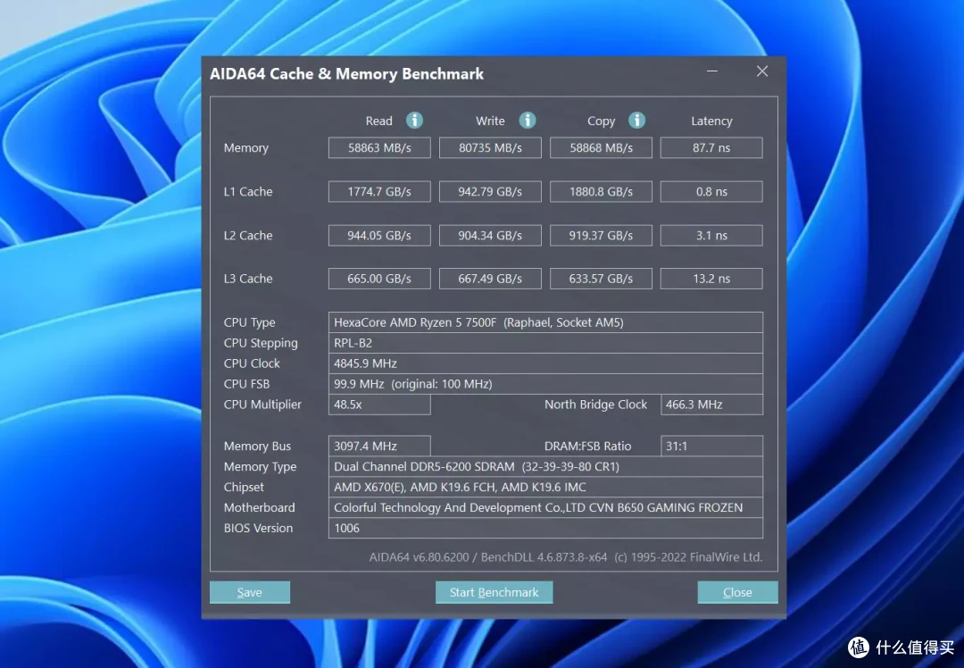964x668 pixels.
Task: Click the CPU Type field
Action: click(545, 322)
